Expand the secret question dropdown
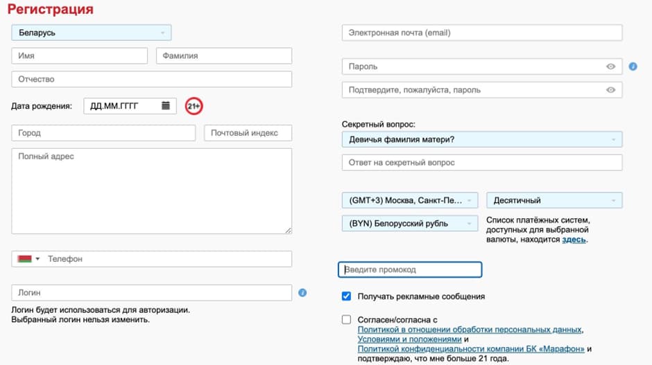Viewport: 652px width, 365px height. click(x=481, y=139)
